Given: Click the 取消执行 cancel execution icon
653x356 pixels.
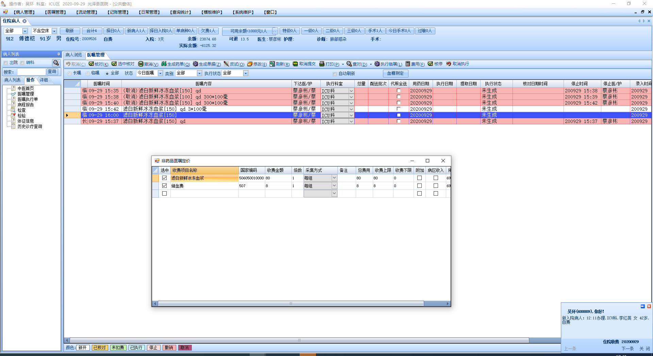Looking at the screenshot, I should (449, 64).
